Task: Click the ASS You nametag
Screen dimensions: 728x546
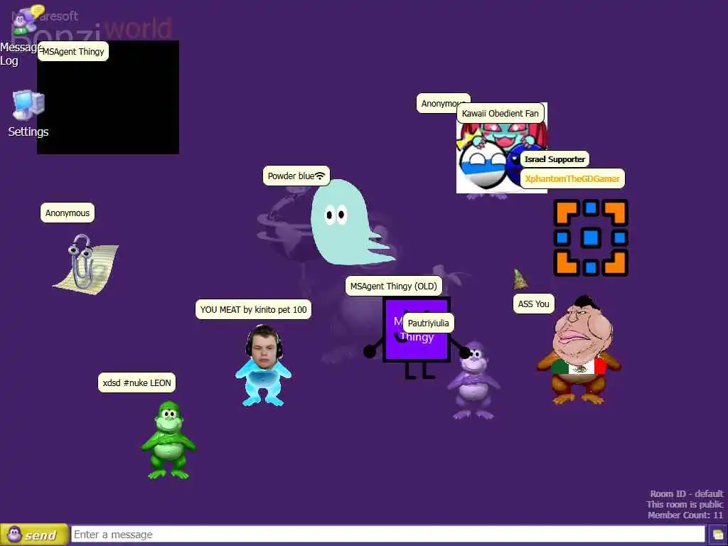Action: point(533,304)
